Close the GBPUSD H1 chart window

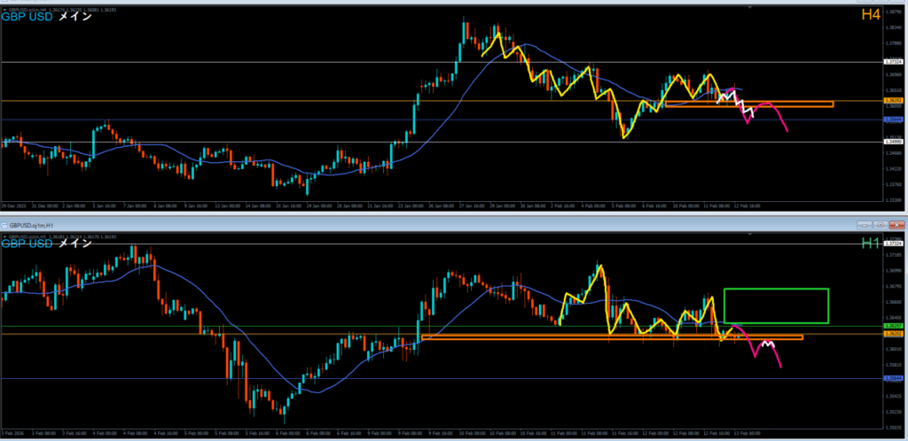pos(897,224)
